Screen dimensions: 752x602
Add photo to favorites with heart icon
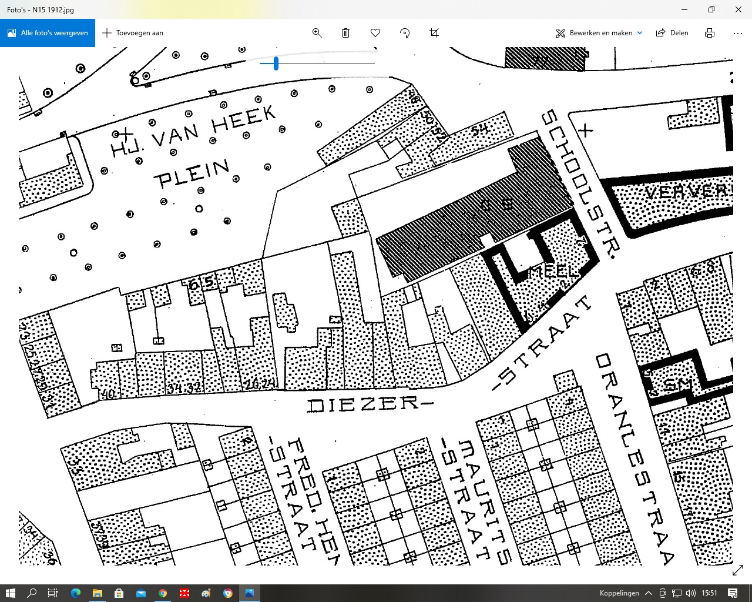pyautogui.click(x=375, y=33)
